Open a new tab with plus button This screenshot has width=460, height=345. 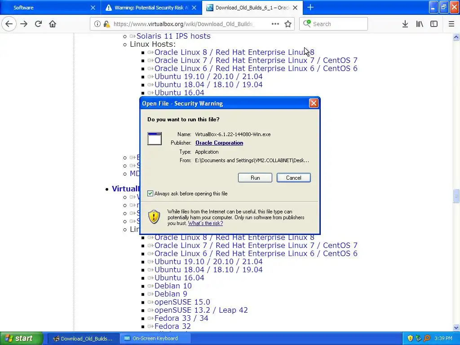pyautogui.click(x=310, y=7)
